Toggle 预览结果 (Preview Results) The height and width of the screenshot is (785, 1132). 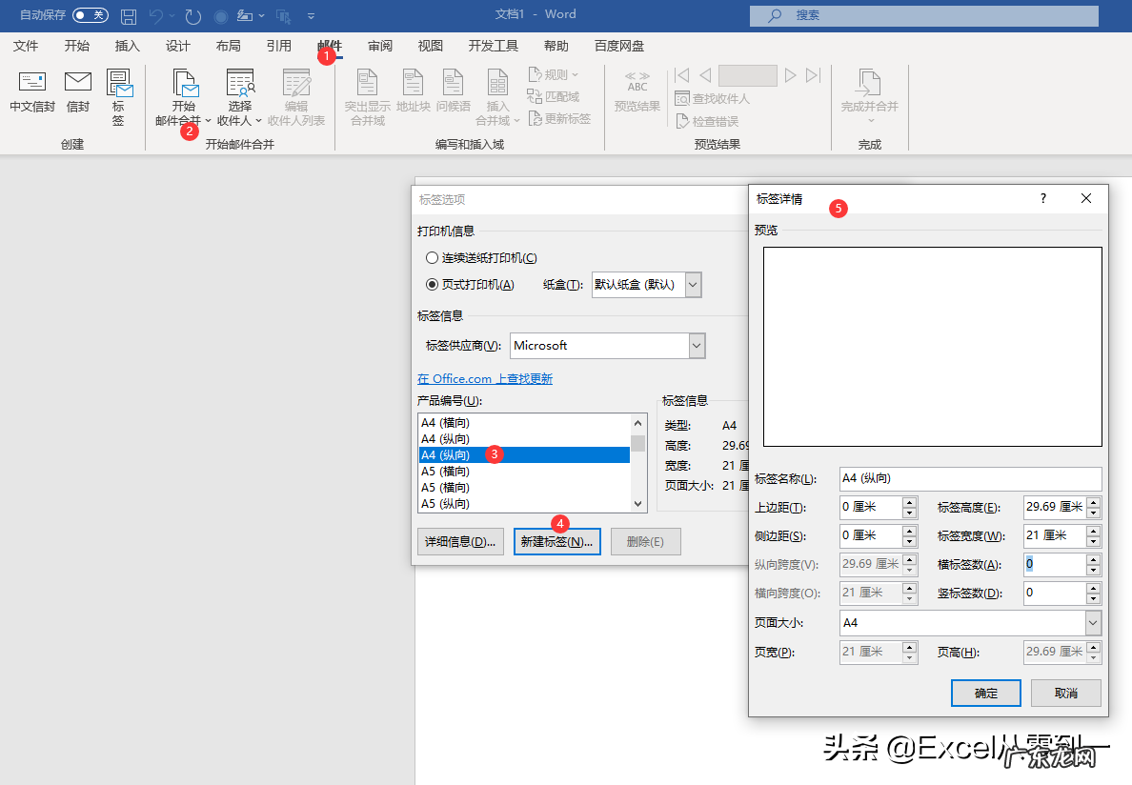click(x=637, y=95)
